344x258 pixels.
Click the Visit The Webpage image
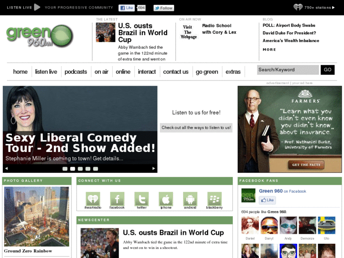(x=188, y=32)
